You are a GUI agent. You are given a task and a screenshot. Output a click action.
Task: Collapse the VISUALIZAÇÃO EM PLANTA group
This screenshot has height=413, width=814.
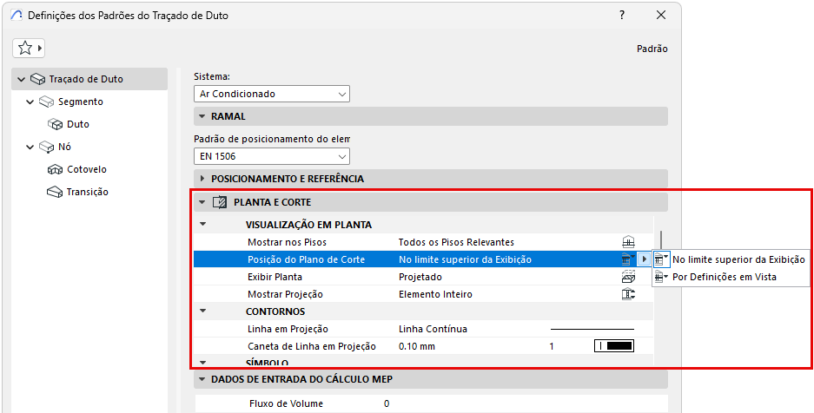[203, 225]
